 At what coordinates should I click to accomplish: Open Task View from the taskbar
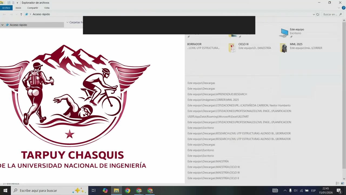coord(94,191)
